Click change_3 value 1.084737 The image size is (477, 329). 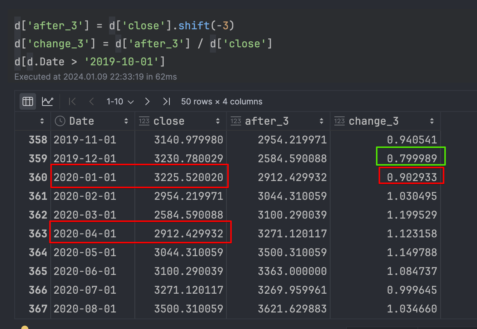pyautogui.click(x=412, y=271)
